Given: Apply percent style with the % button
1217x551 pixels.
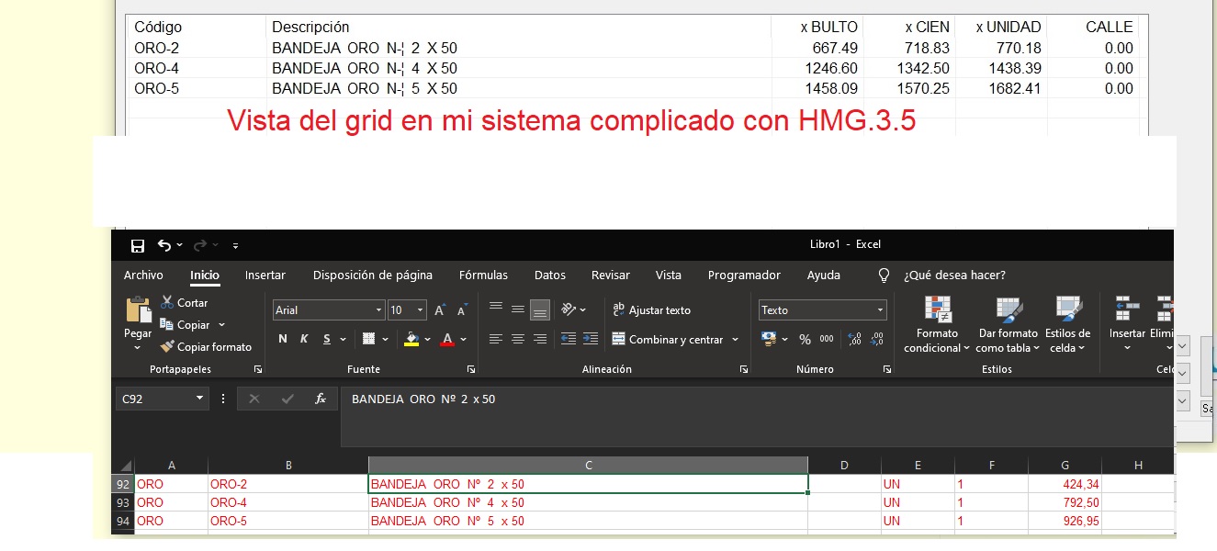Looking at the screenshot, I should [x=805, y=339].
